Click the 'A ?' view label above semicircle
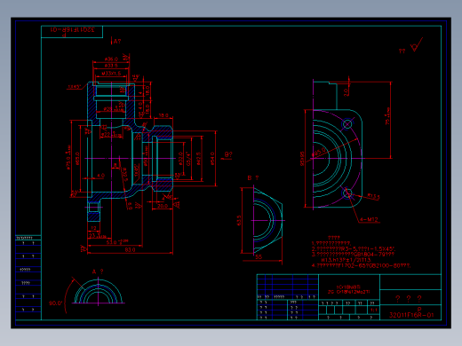Viewport: 462px width, 346px height. tap(98, 271)
